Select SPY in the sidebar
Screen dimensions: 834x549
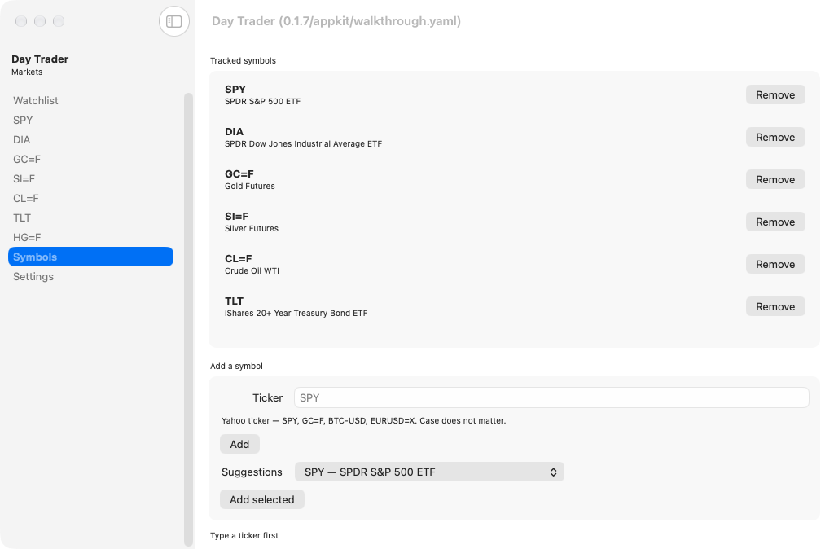(90, 121)
